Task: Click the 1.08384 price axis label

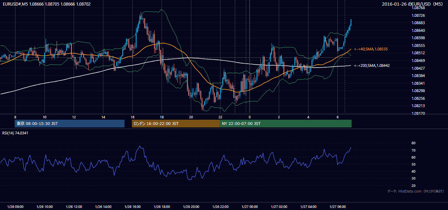Action: tap(418, 76)
